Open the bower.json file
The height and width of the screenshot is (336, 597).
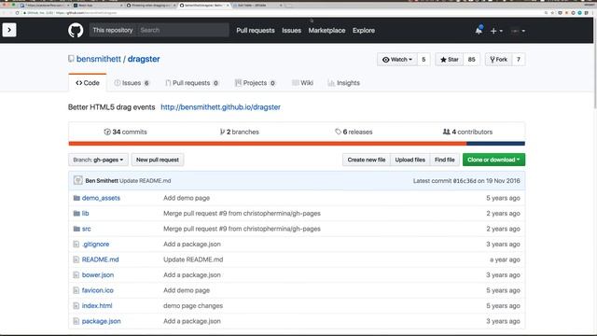[x=98, y=274]
